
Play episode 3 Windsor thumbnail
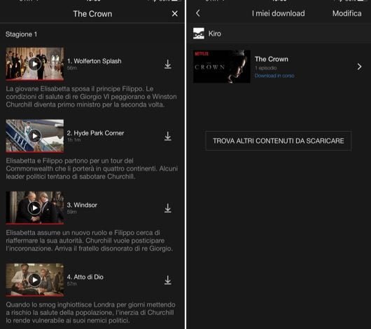click(35, 208)
